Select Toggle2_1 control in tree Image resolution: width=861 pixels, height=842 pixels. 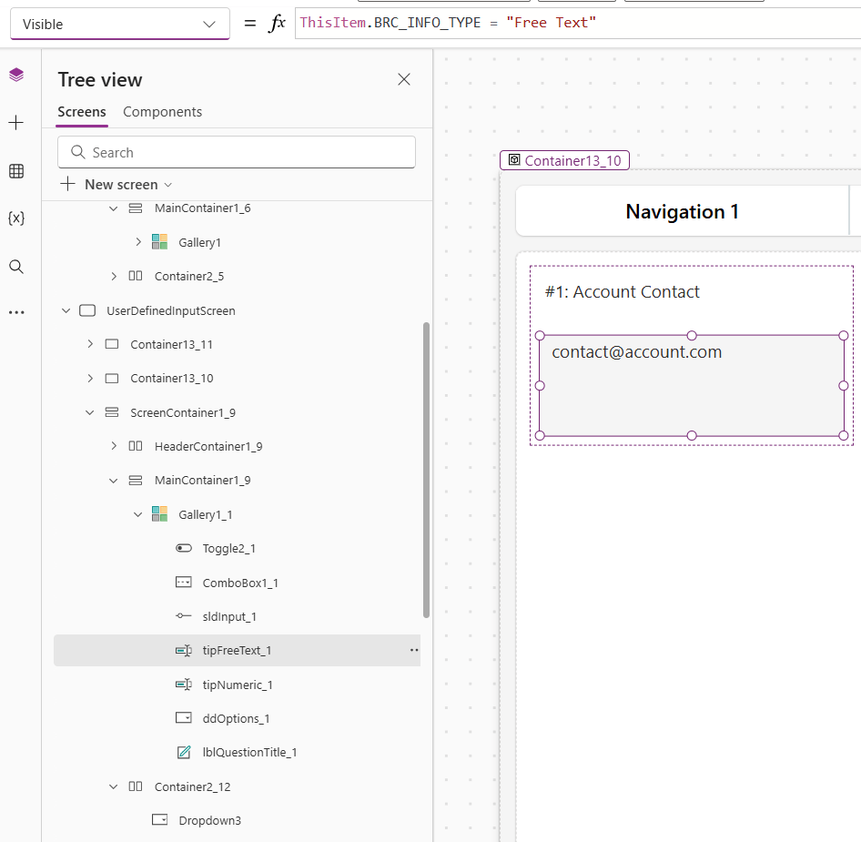pyautogui.click(x=228, y=549)
